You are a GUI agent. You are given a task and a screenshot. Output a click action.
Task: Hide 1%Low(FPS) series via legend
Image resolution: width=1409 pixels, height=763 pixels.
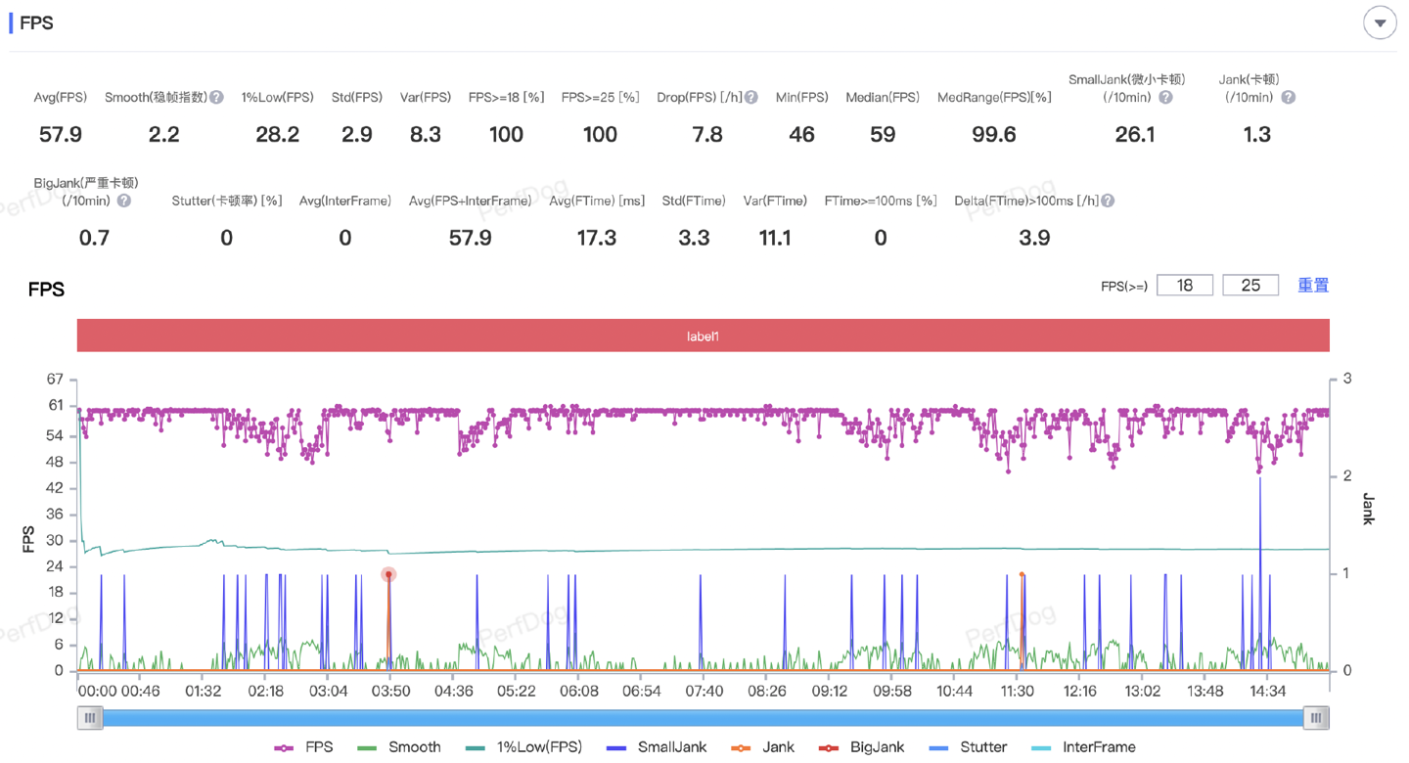click(523, 747)
